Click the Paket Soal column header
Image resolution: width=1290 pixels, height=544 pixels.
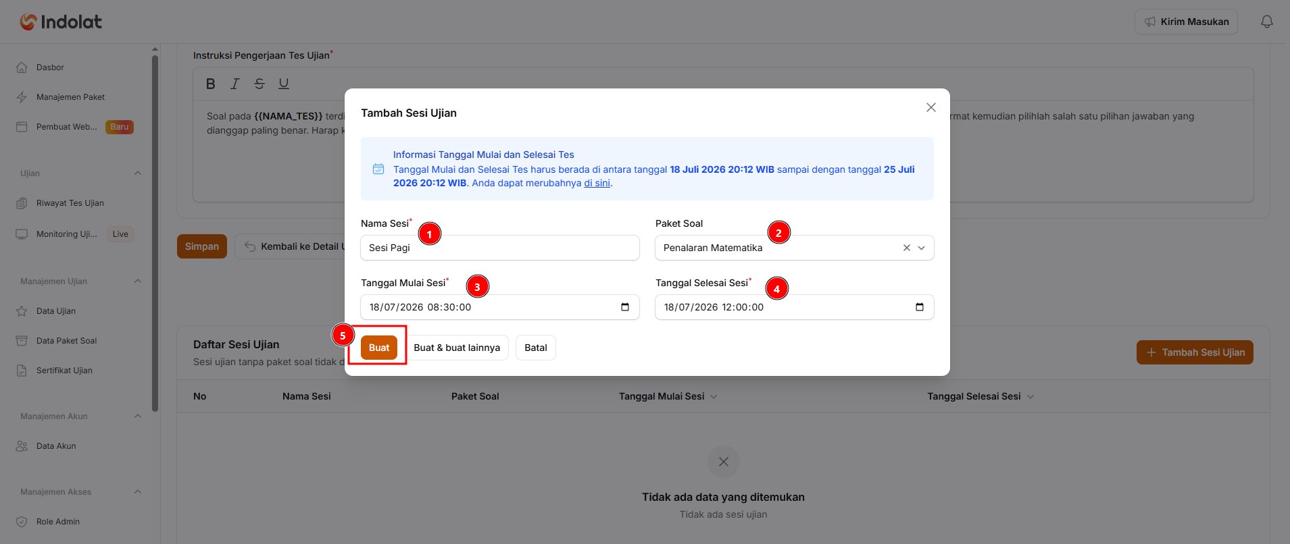475,396
